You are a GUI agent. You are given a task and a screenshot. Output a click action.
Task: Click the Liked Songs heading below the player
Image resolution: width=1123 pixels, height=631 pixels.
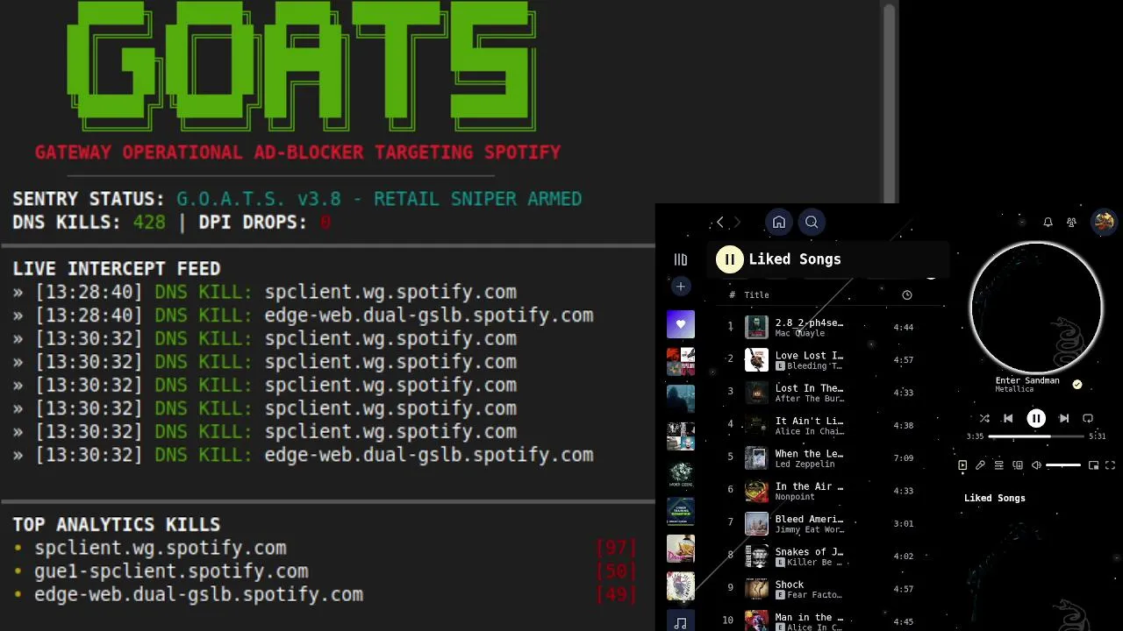point(994,498)
